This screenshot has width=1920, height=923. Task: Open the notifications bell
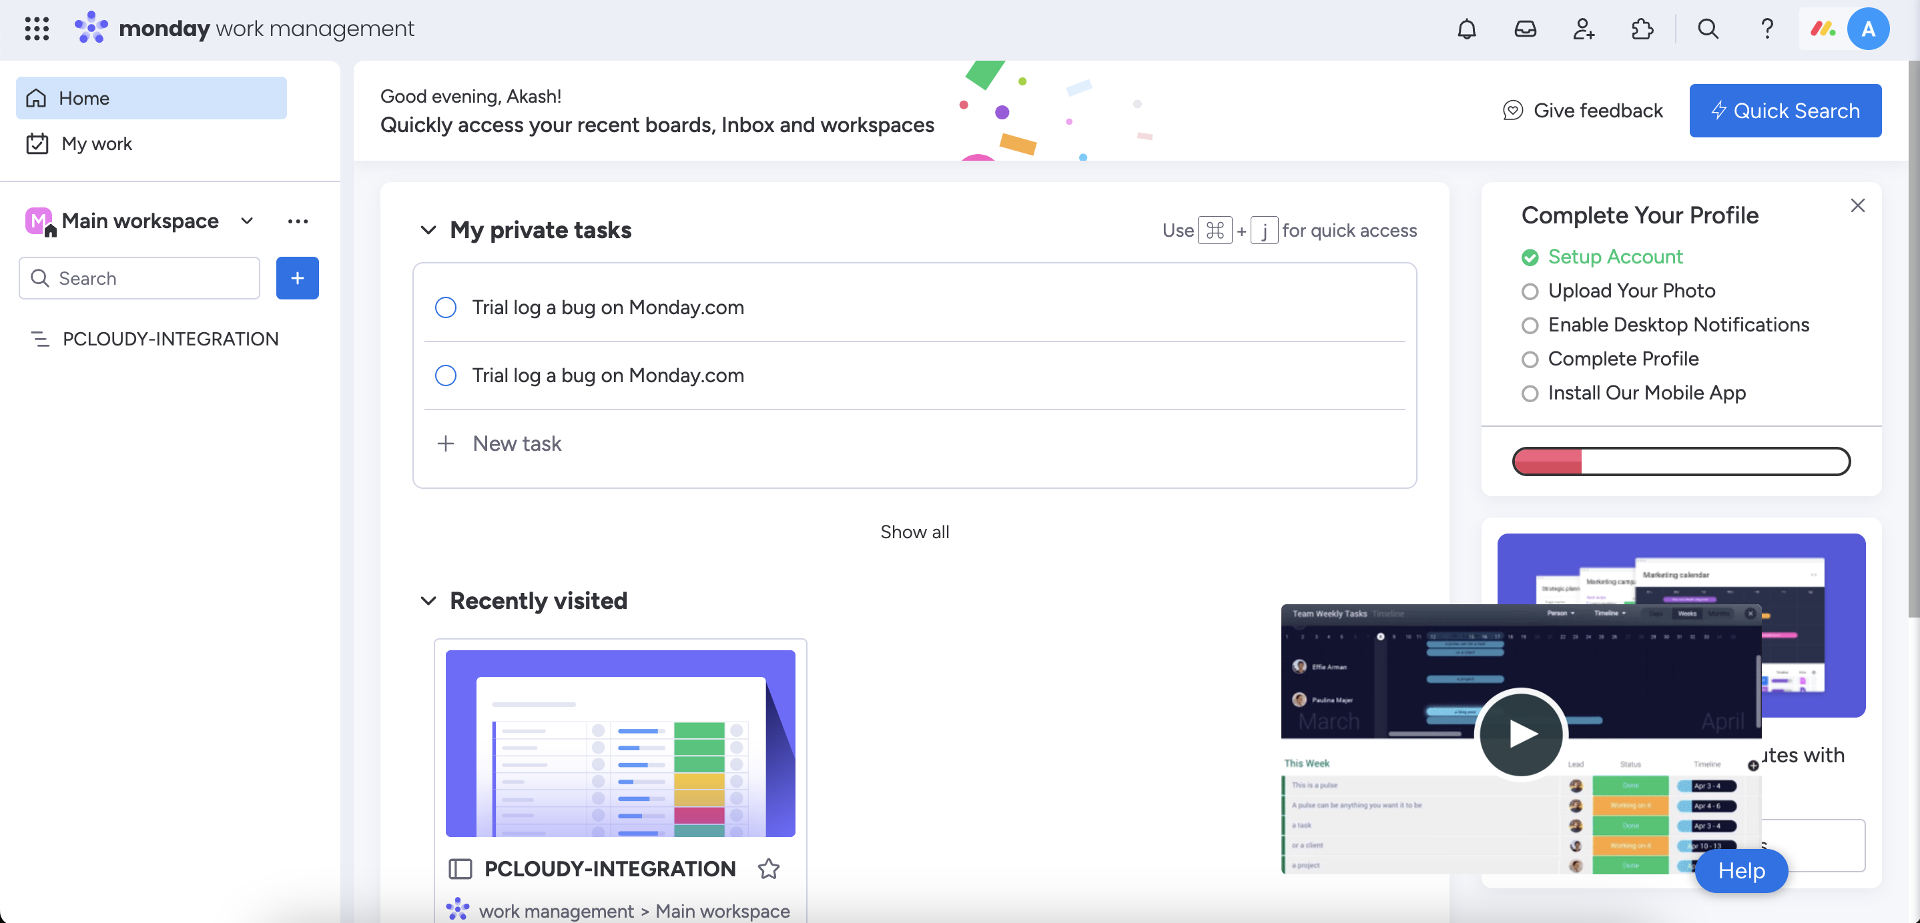[1466, 29]
